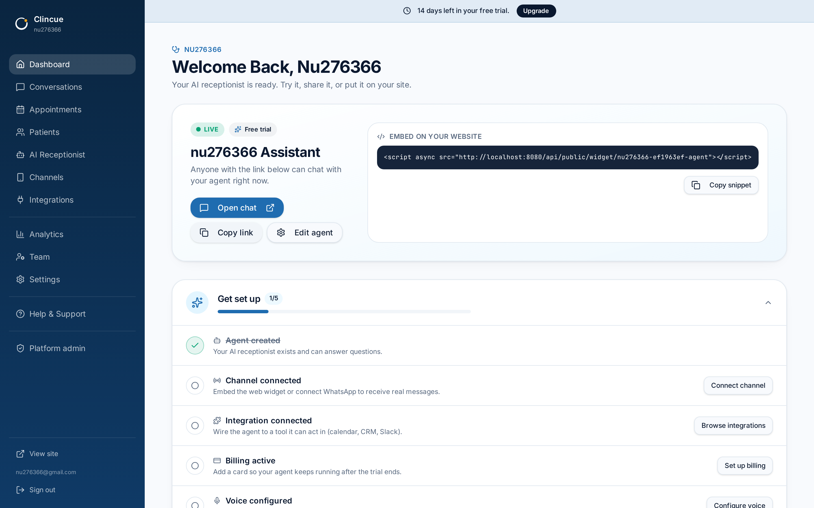Click the Edit agent button
Screen dimensions: 814x508
304,233
